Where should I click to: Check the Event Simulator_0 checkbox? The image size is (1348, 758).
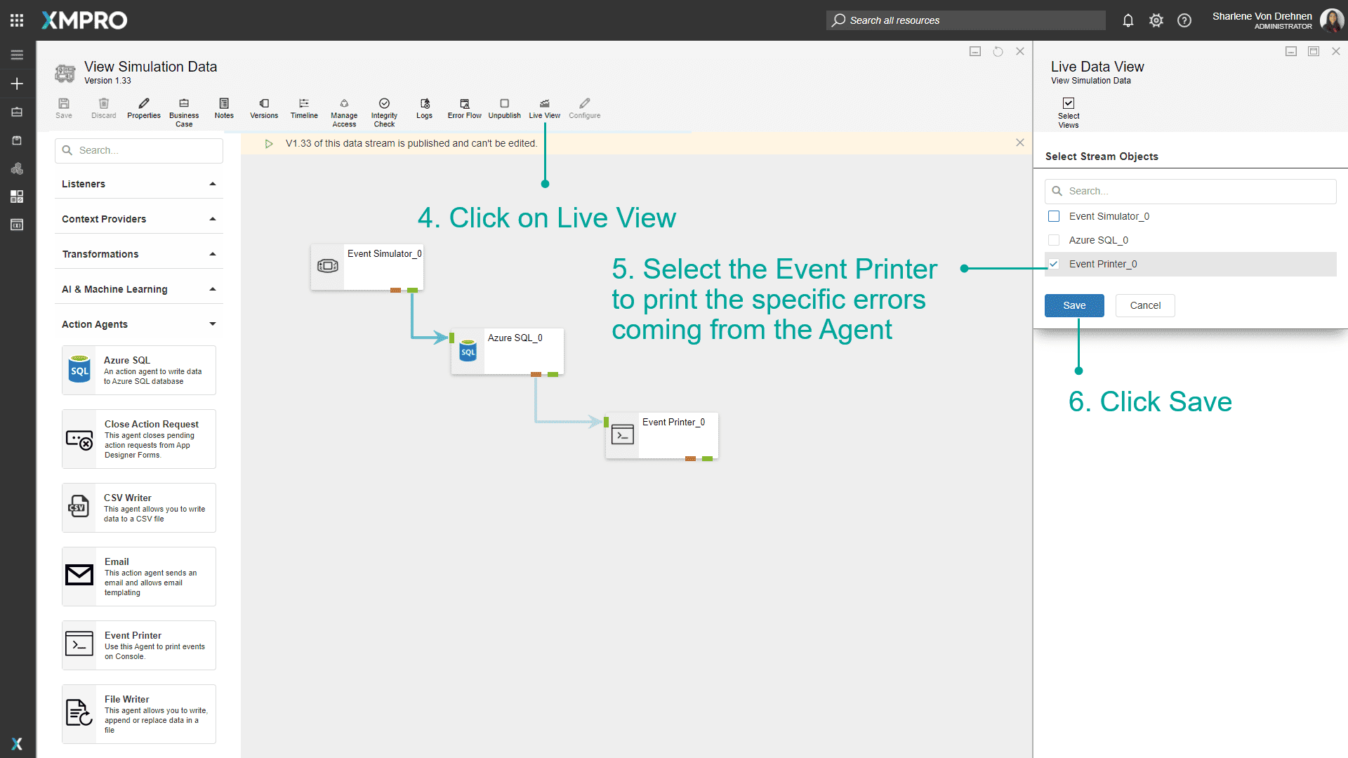1054,216
